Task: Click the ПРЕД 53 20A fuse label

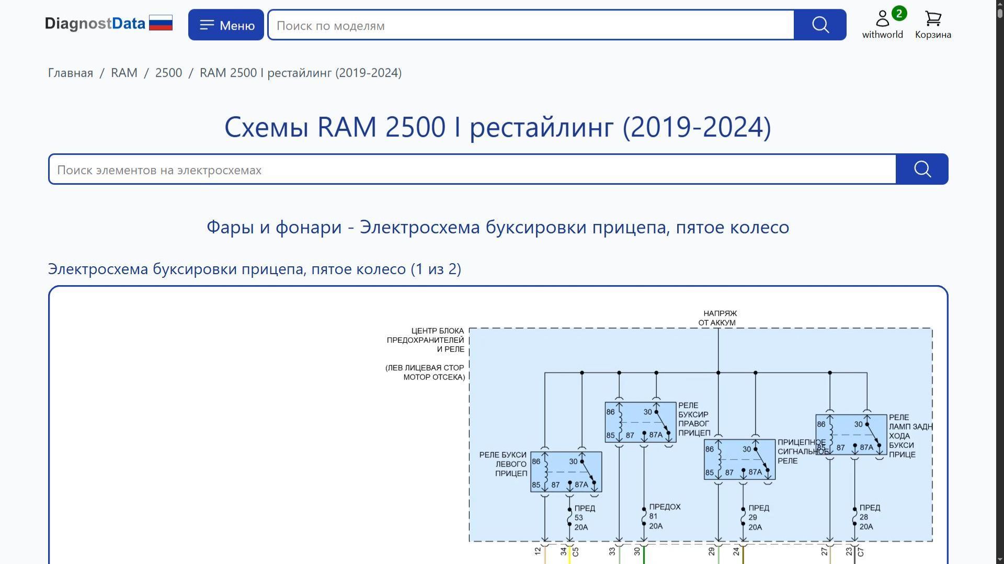Action: [585, 517]
